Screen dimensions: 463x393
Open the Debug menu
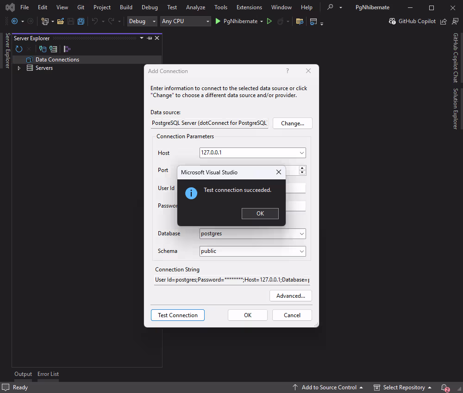(x=150, y=7)
